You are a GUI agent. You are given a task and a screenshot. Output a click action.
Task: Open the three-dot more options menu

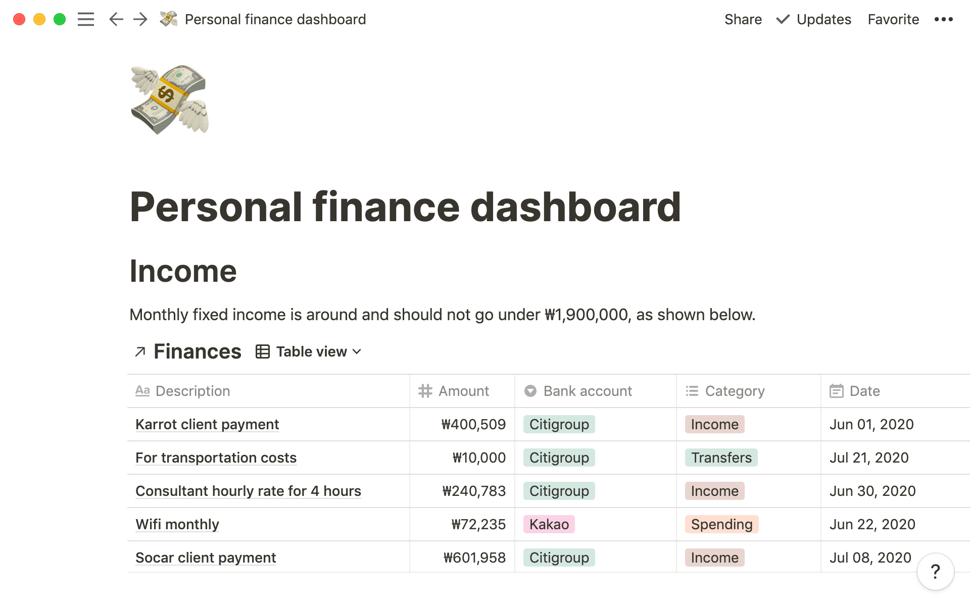943,19
